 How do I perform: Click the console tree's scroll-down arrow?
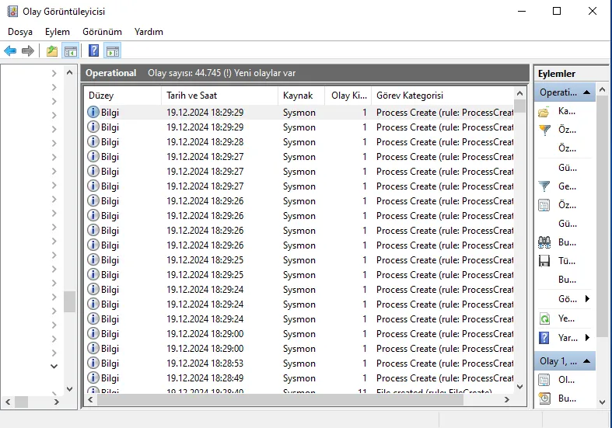coord(69,389)
